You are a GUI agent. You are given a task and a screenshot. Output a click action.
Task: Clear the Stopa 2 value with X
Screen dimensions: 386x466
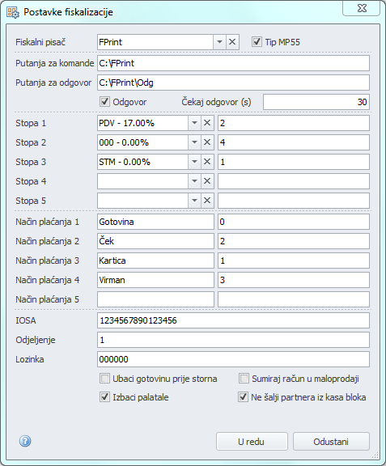point(207,142)
